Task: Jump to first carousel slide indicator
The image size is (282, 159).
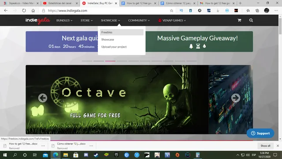Action: coord(87,61)
